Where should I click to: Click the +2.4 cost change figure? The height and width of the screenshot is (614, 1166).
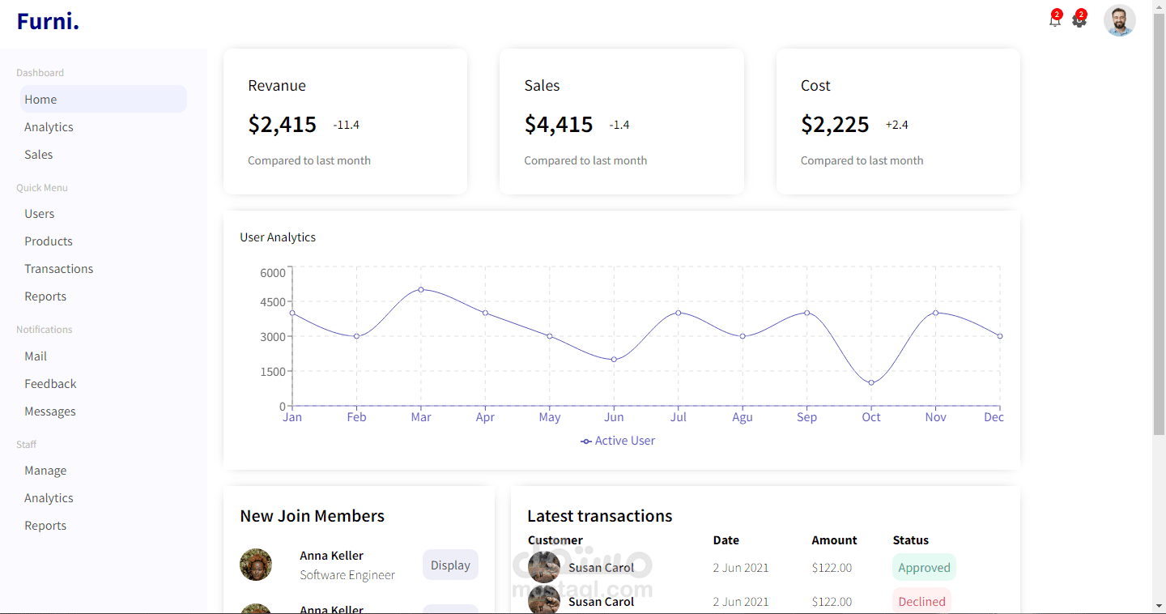pyautogui.click(x=896, y=125)
